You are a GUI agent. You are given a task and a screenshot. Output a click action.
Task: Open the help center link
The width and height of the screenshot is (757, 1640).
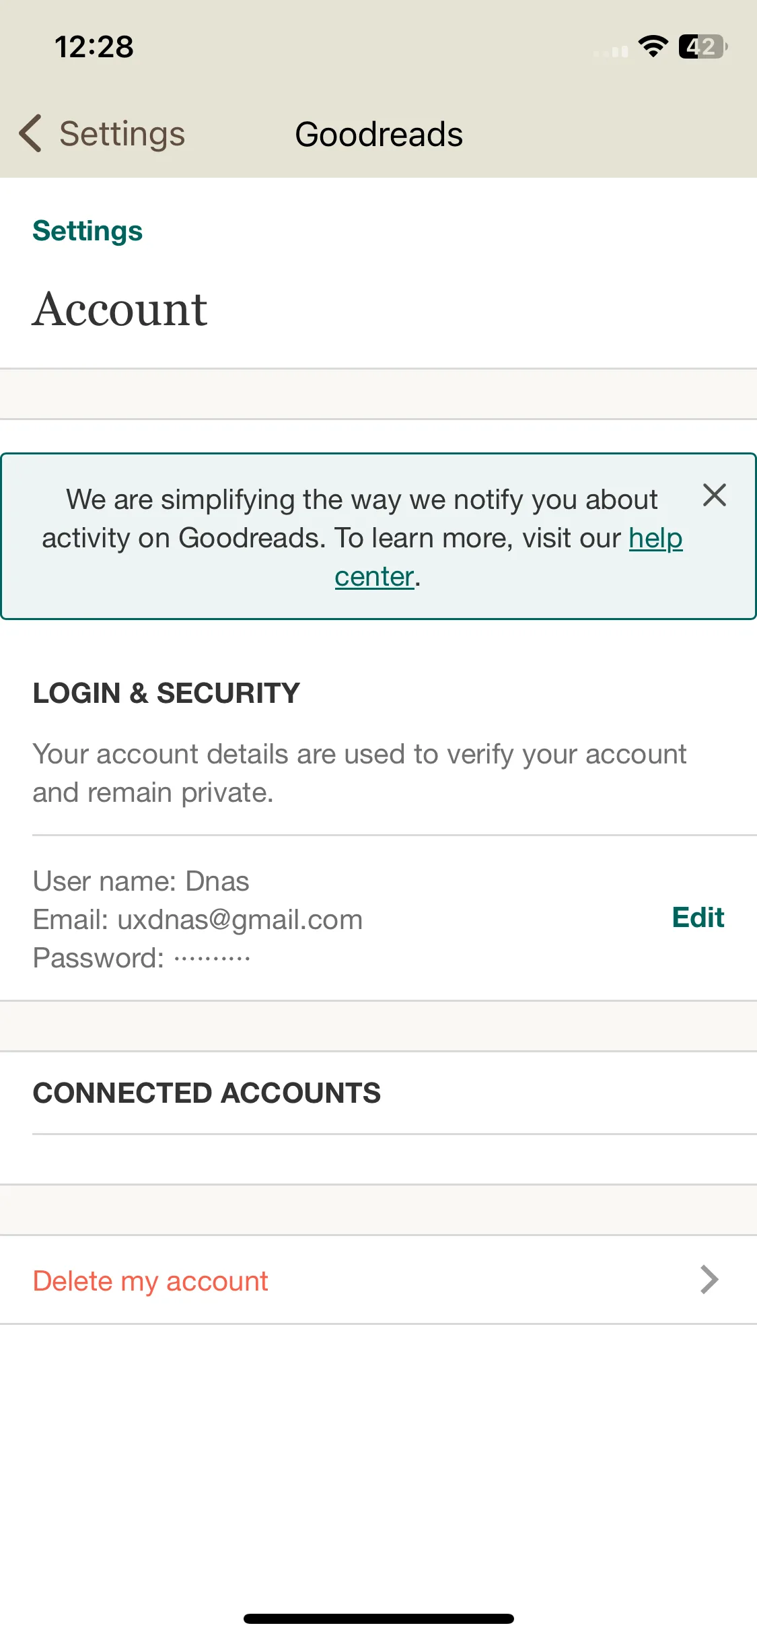coord(655,538)
